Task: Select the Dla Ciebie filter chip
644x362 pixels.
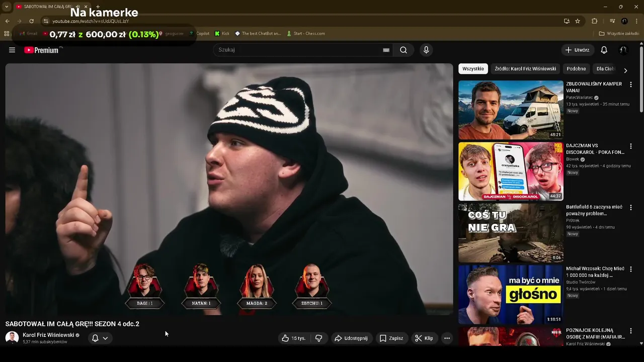Action: (605, 69)
